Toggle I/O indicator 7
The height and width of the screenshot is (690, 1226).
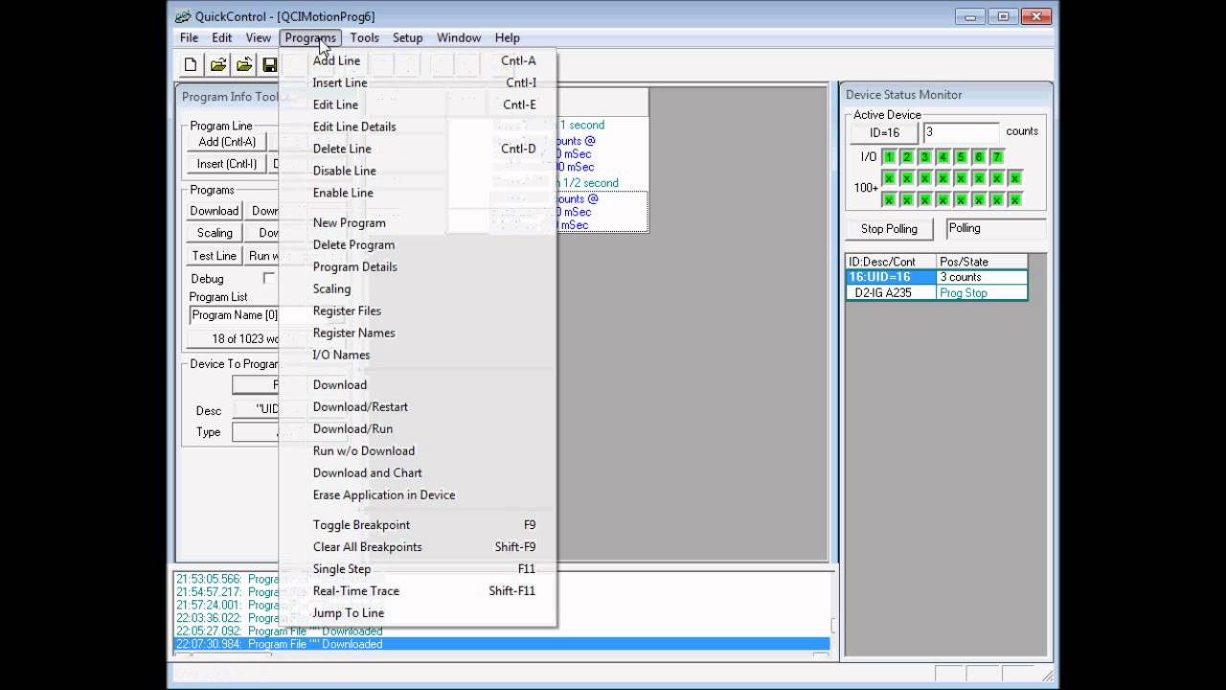point(997,157)
